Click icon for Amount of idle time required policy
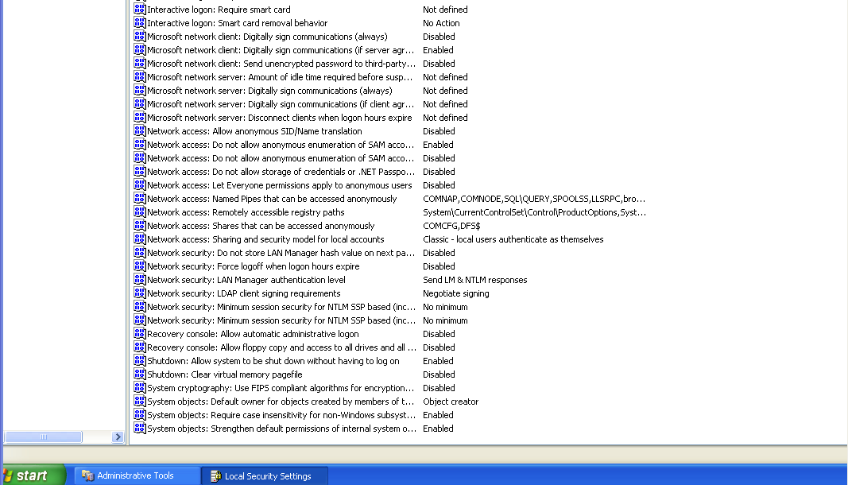848x485 pixels. pyautogui.click(x=140, y=77)
